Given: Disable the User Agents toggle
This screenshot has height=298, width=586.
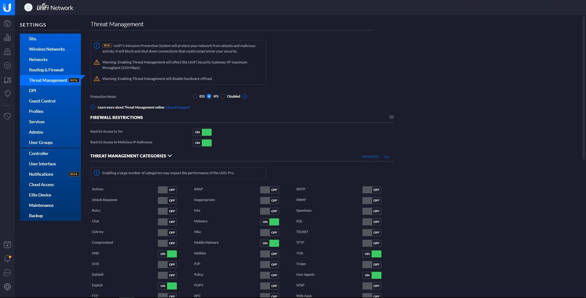Looking at the screenshot, I should pyautogui.click(x=372, y=275).
